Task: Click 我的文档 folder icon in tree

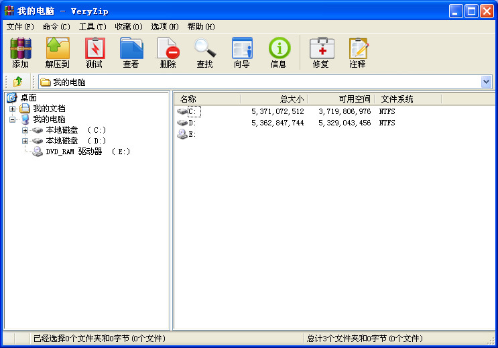Action: tap(25, 109)
